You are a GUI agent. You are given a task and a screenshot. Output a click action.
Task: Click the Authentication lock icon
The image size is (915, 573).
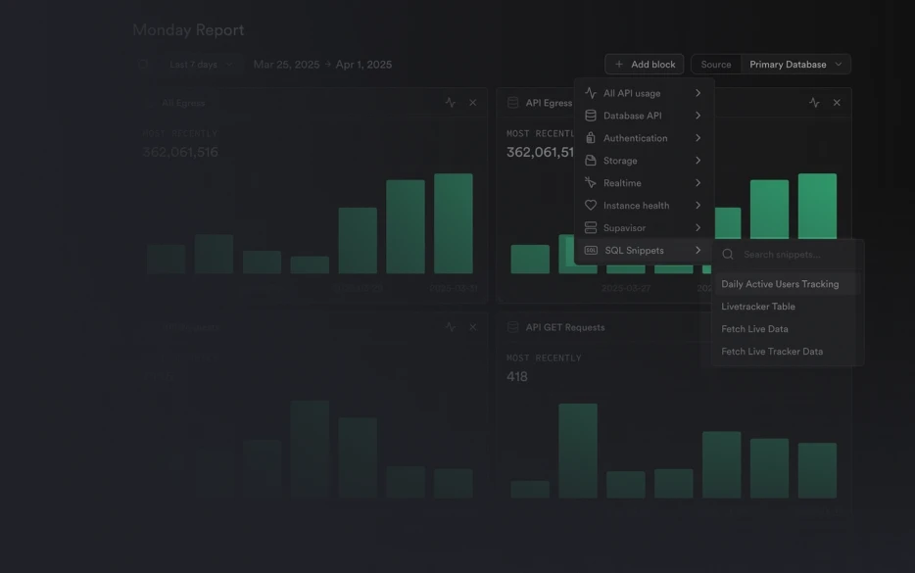[x=591, y=138]
